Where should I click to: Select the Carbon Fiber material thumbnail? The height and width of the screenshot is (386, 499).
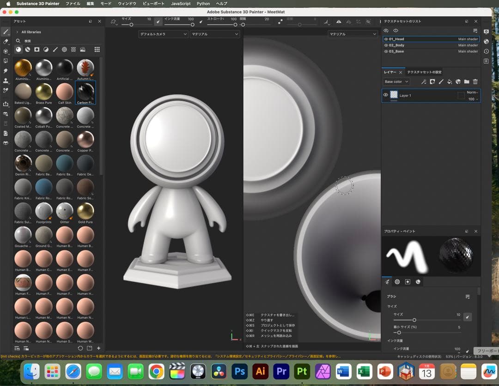click(x=85, y=92)
